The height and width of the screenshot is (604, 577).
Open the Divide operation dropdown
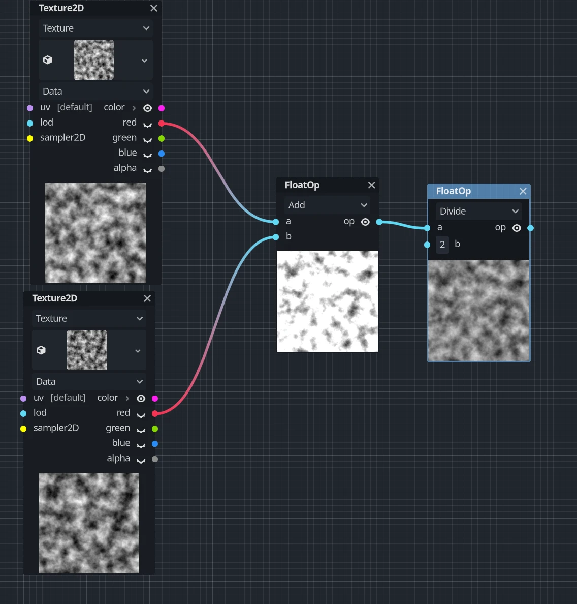478,211
